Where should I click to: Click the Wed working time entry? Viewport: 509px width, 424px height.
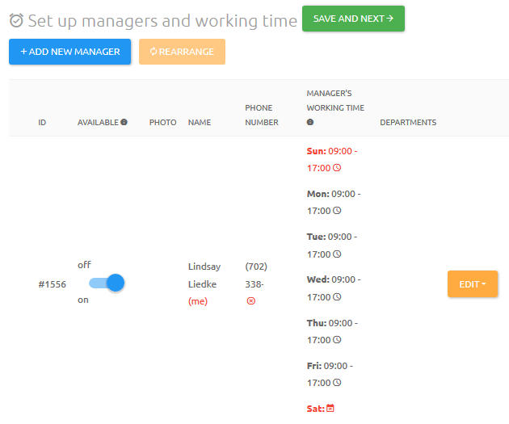tap(334, 288)
